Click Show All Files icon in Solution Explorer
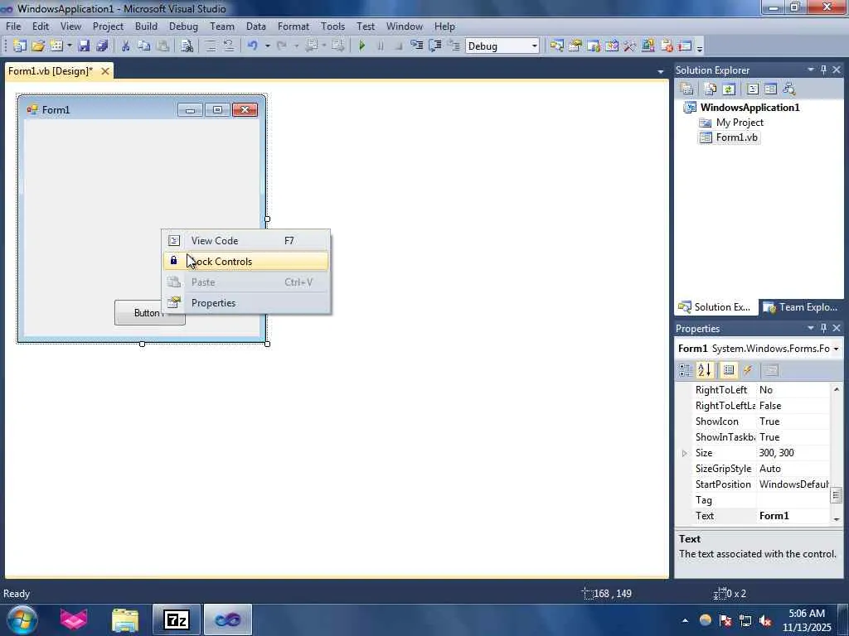Image resolution: width=849 pixels, height=636 pixels. (x=711, y=89)
